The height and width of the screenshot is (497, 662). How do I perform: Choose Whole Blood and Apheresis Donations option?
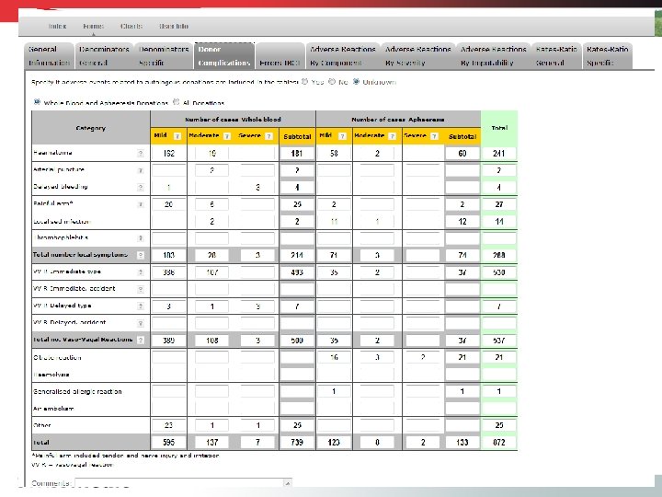click(x=37, y=102)
